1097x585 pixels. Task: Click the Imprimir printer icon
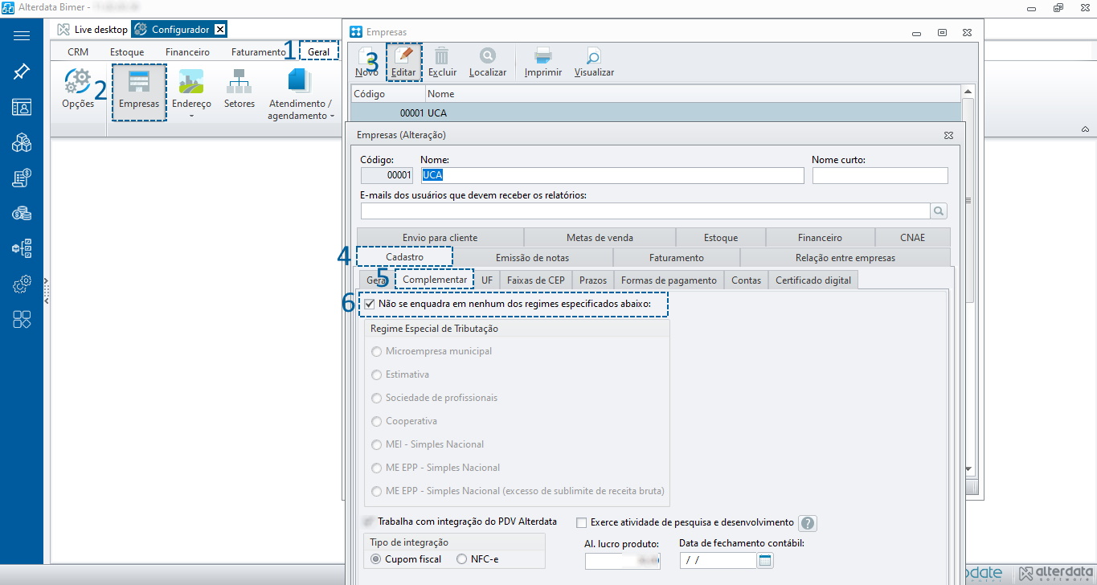click(x=543, y=57)
